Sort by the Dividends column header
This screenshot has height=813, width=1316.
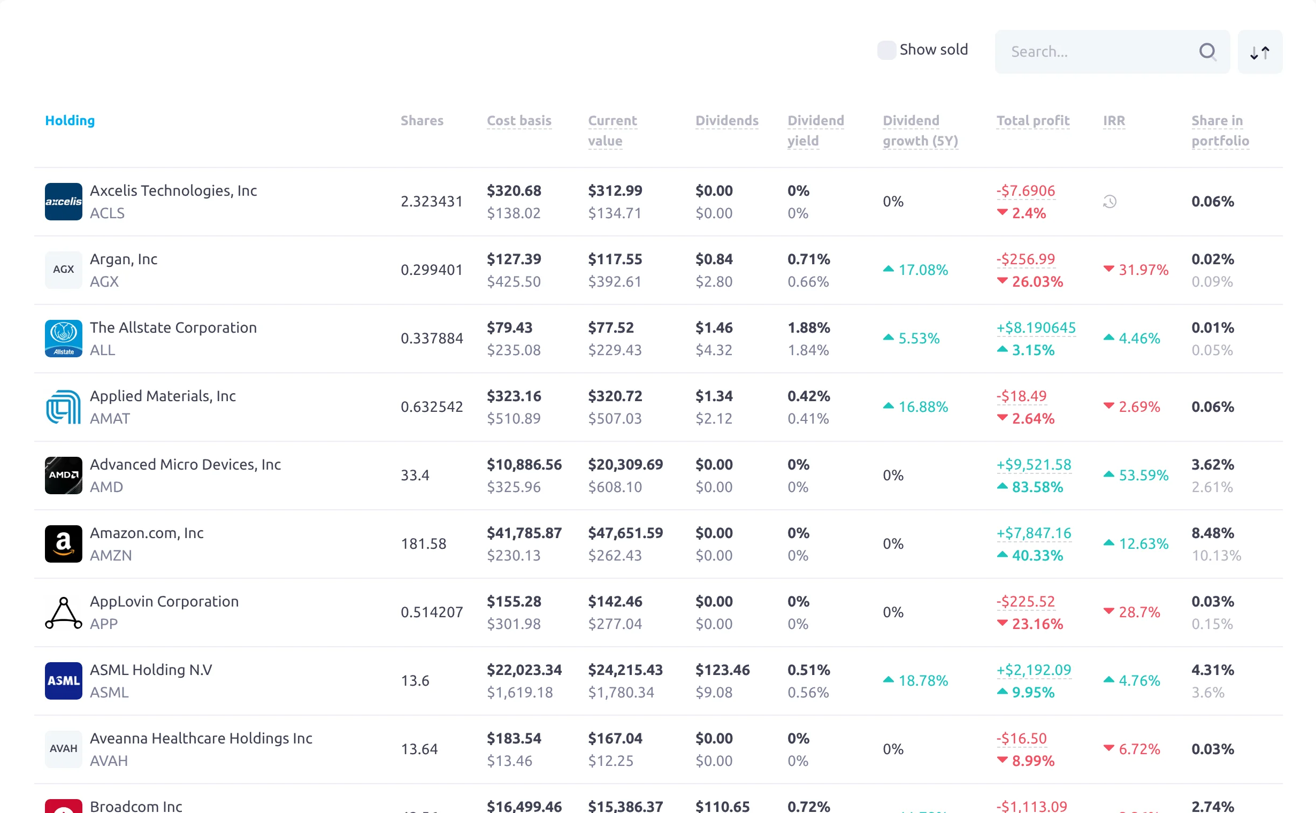click(727, 120)
